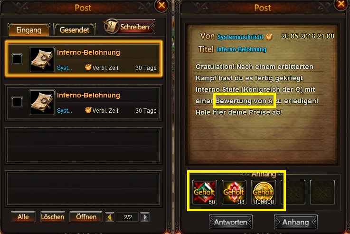The image size is (350, 234).
Task: Click the orange checkmark beside Systemnachricht
Action: click(x=269, y=37)
